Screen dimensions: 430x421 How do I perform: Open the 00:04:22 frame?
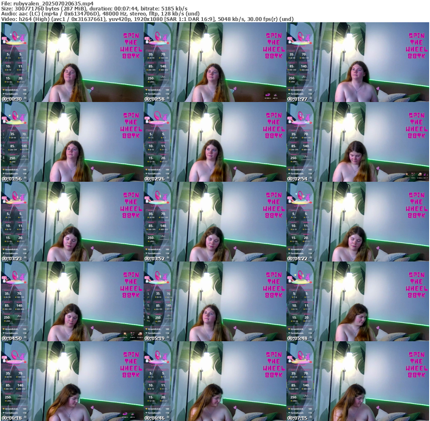[357, 222]
